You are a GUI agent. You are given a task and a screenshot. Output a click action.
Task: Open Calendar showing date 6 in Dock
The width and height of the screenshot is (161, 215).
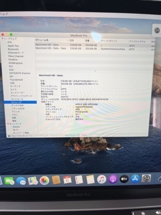(x=68, y=180)
